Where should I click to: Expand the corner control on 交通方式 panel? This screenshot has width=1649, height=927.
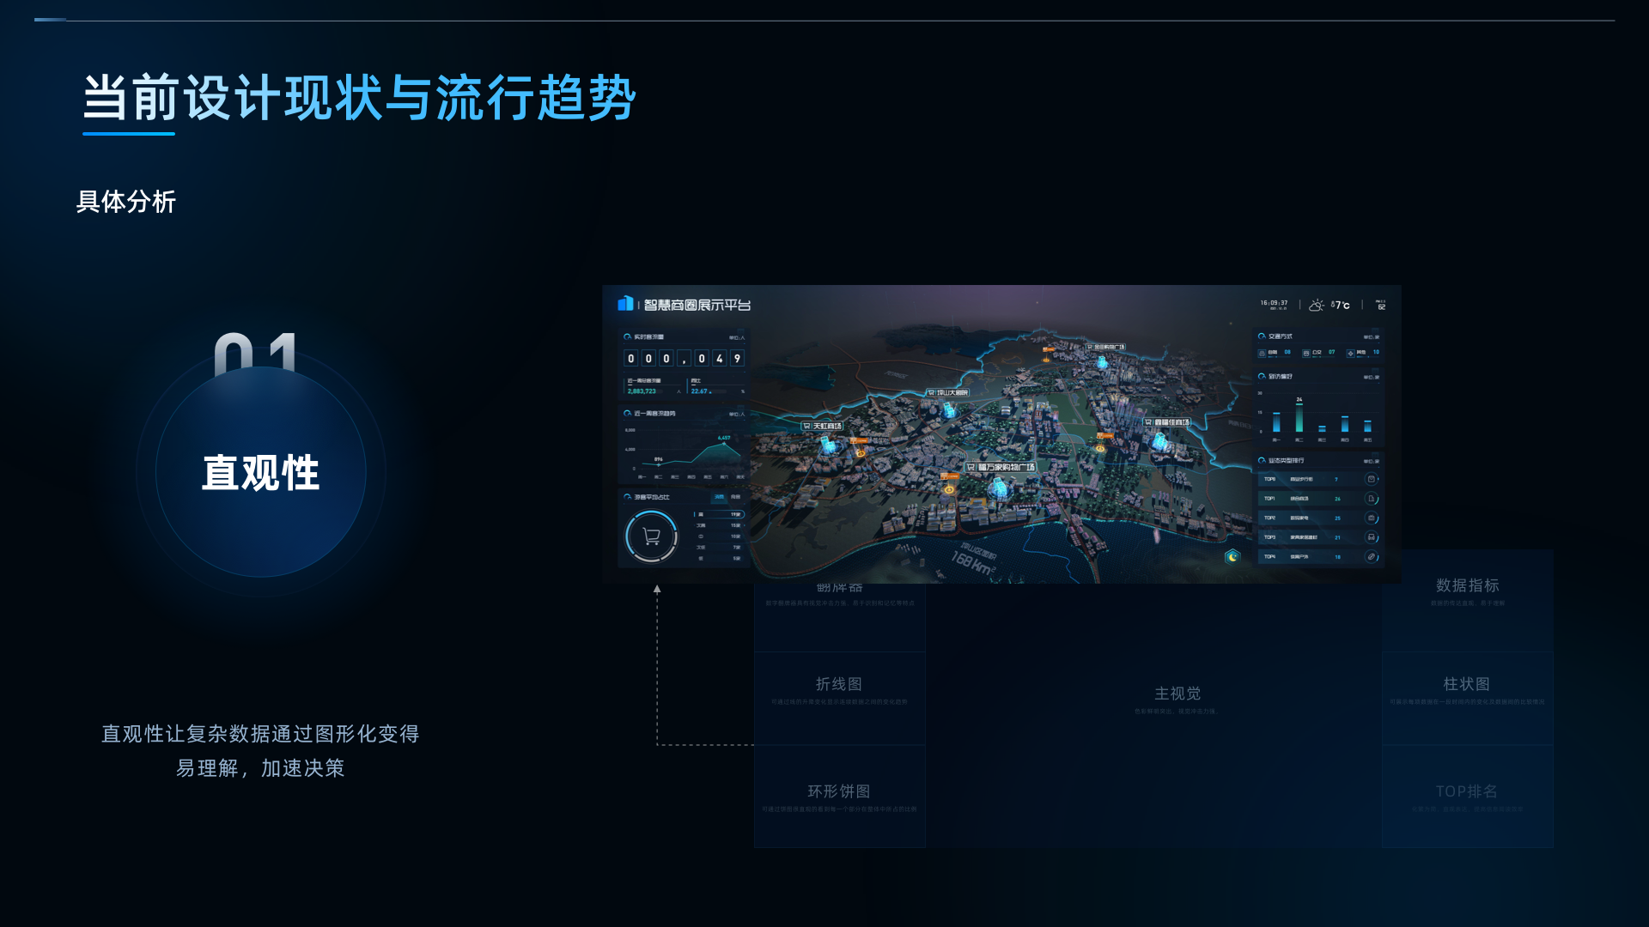(x=1375, y=330)
